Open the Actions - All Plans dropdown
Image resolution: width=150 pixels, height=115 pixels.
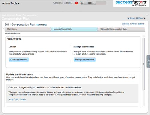pyautogui.click(x=136, y=18)
